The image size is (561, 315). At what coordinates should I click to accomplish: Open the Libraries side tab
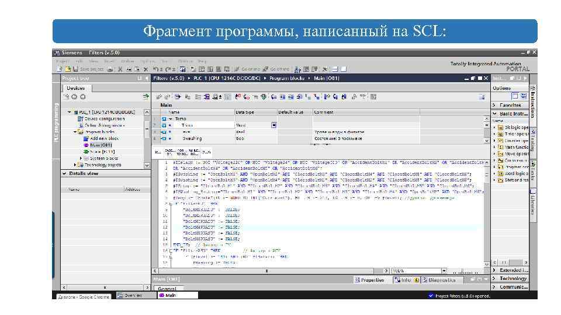pos(533,204)
